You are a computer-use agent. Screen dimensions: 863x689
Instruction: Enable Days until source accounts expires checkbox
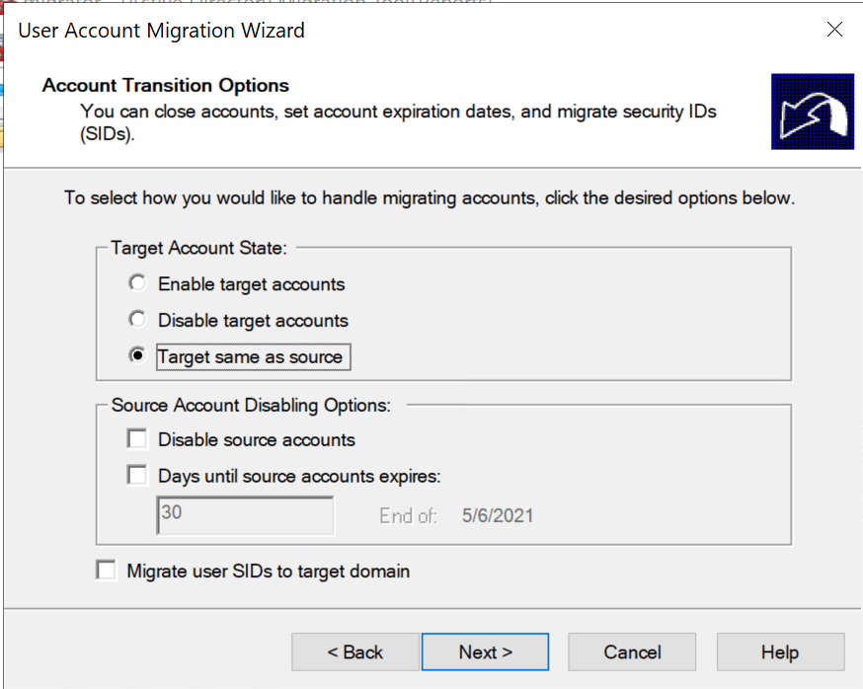(x=137, y=476)
